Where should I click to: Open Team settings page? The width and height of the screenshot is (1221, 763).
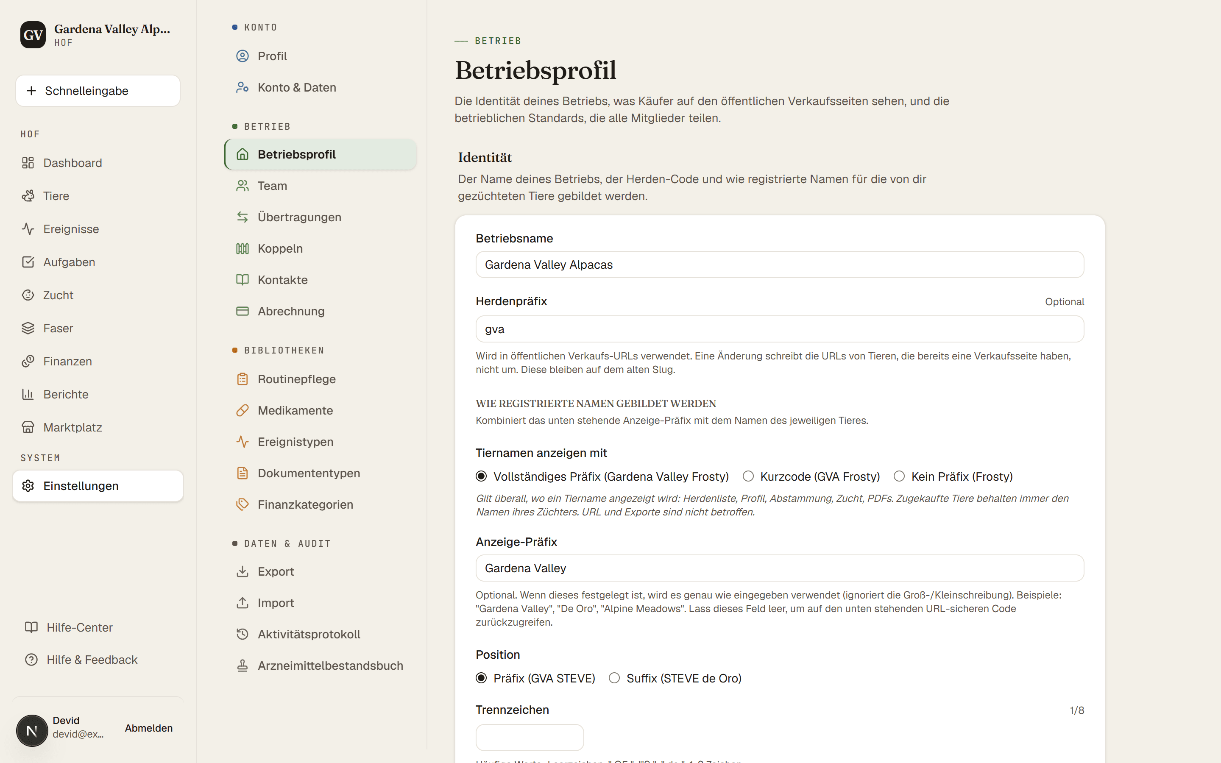click(321, 186)
